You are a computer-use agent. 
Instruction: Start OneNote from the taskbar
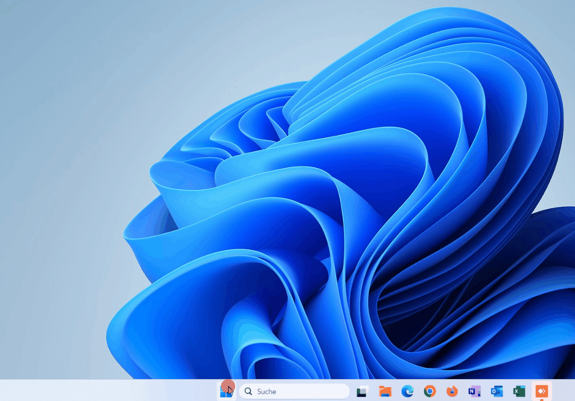pos(474,391)
